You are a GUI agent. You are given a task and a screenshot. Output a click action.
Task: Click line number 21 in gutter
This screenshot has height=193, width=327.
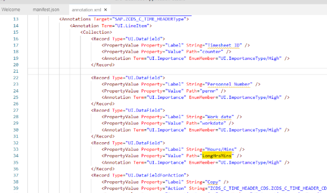16,71
